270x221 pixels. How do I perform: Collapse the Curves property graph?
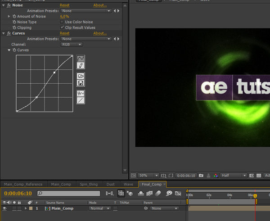(x=9, y=50)
